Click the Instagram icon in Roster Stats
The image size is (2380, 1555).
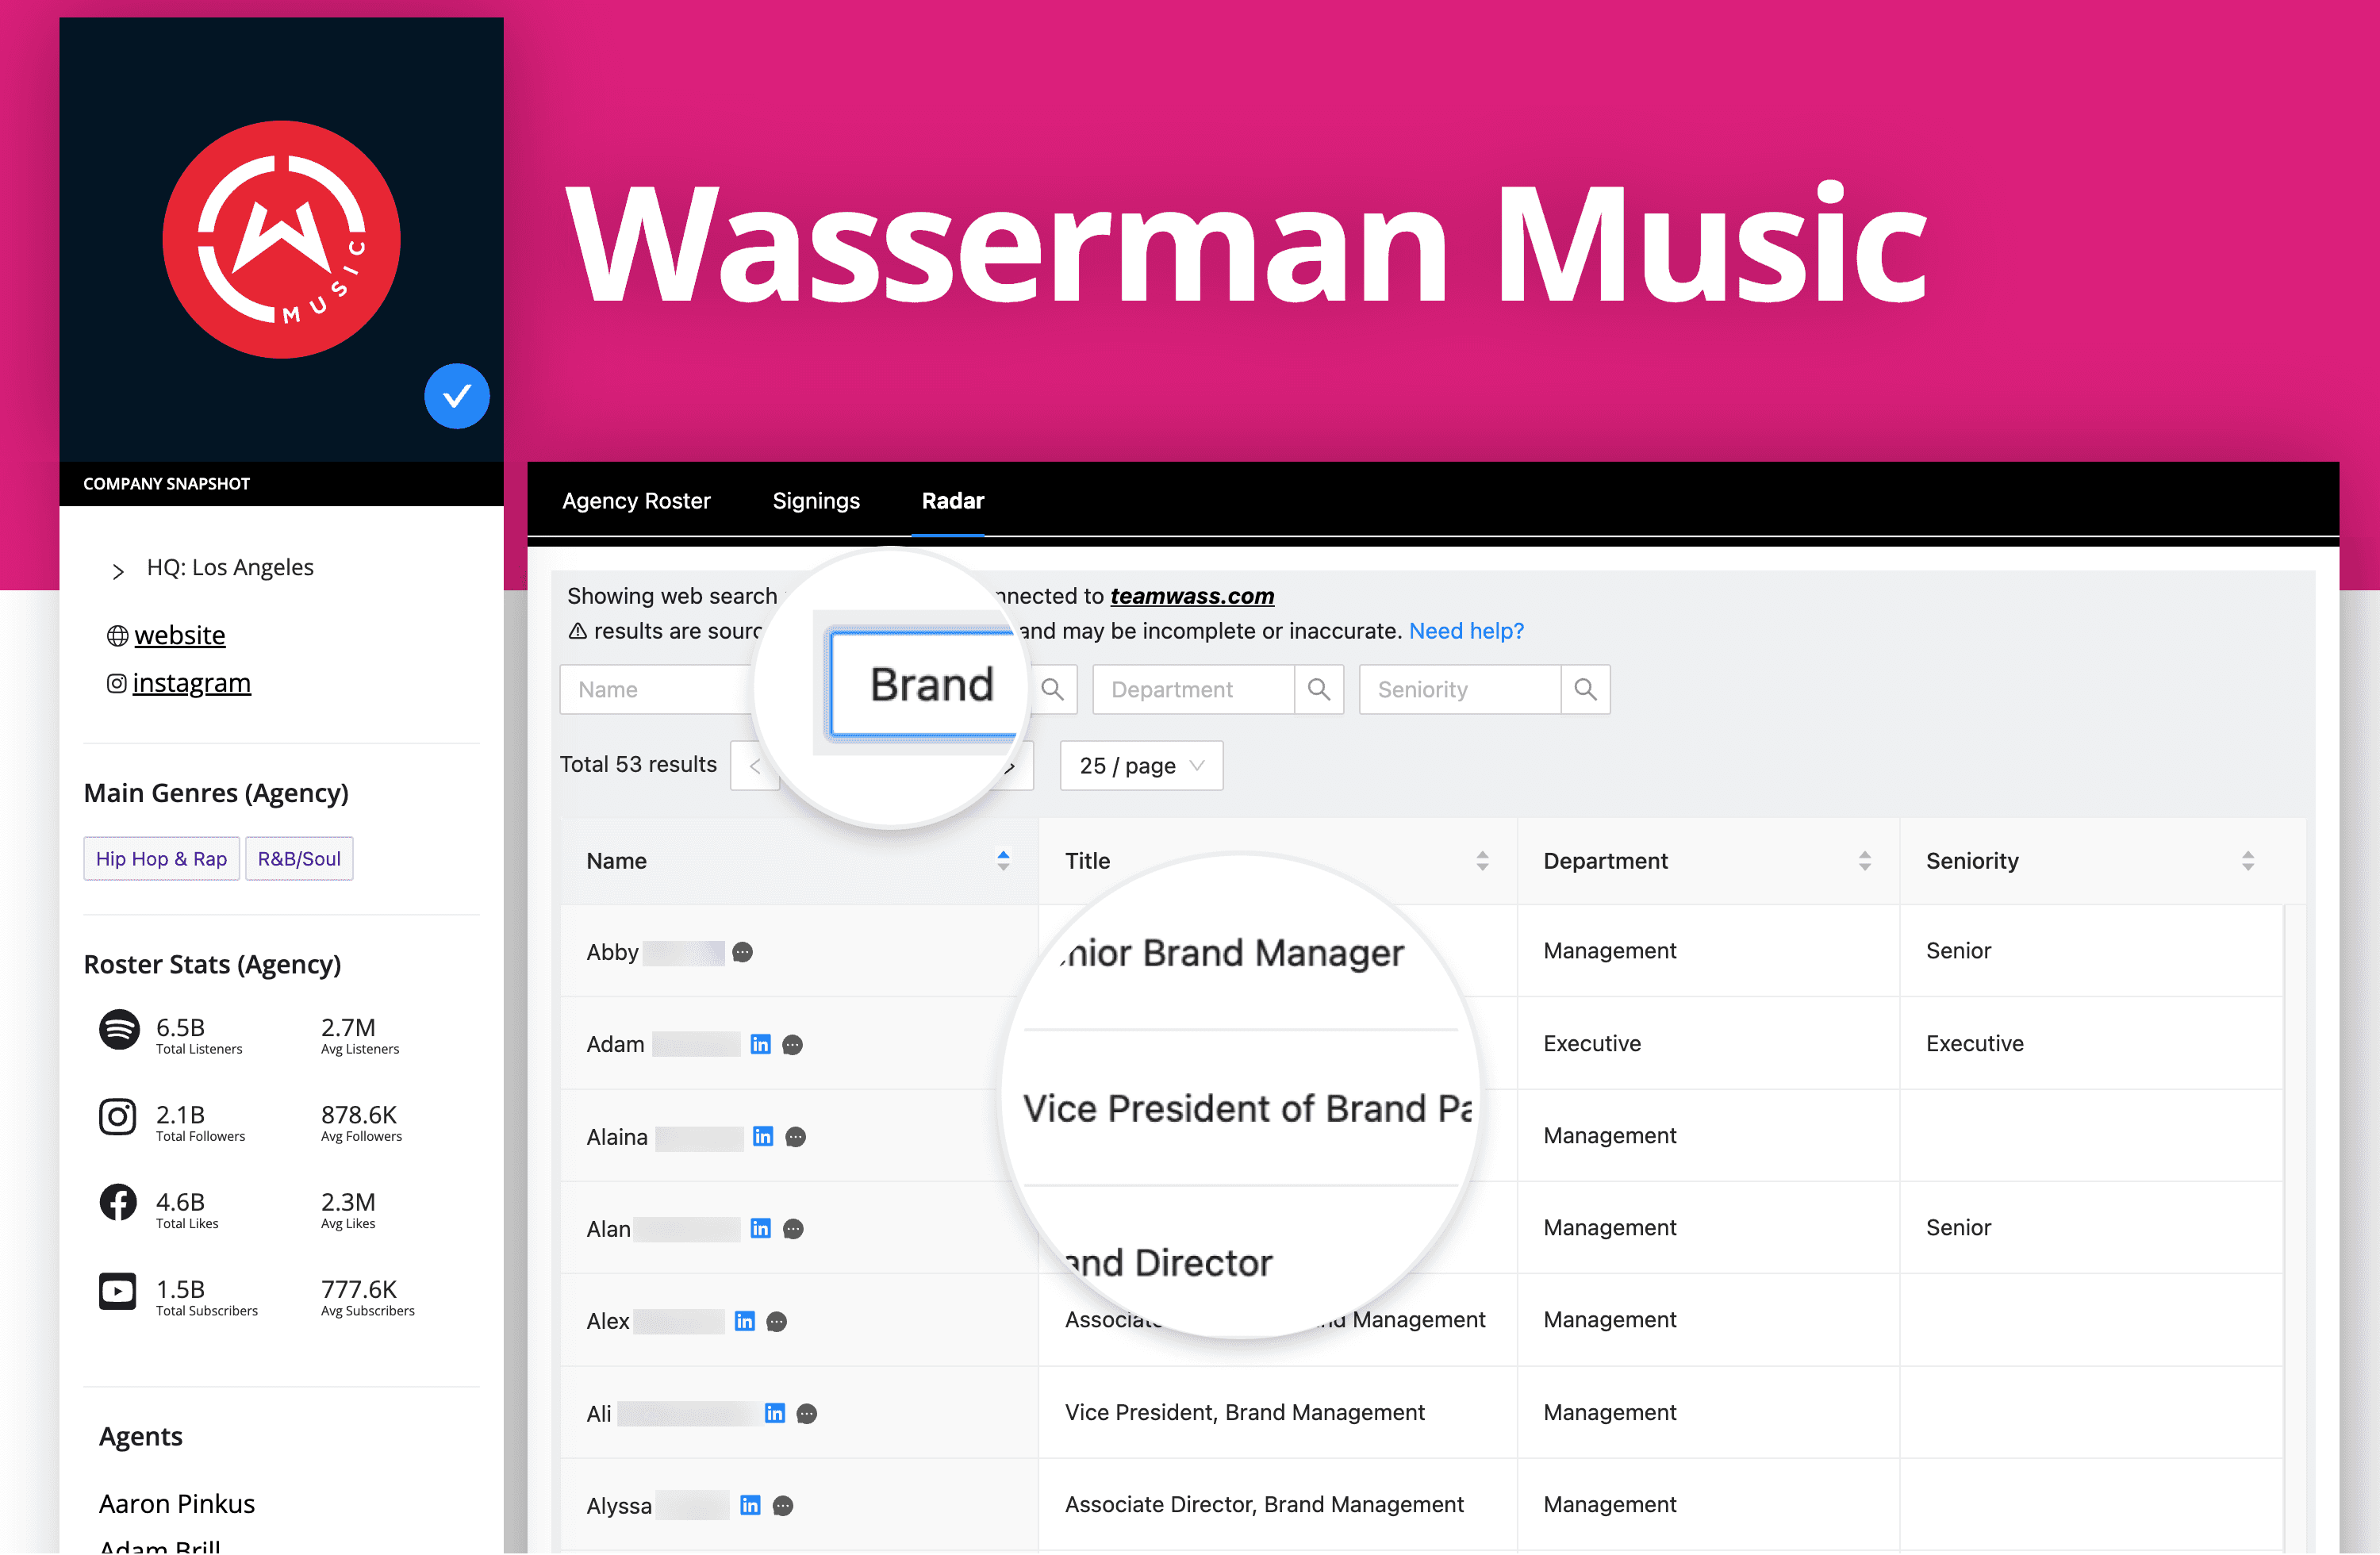pos(118,1117)
